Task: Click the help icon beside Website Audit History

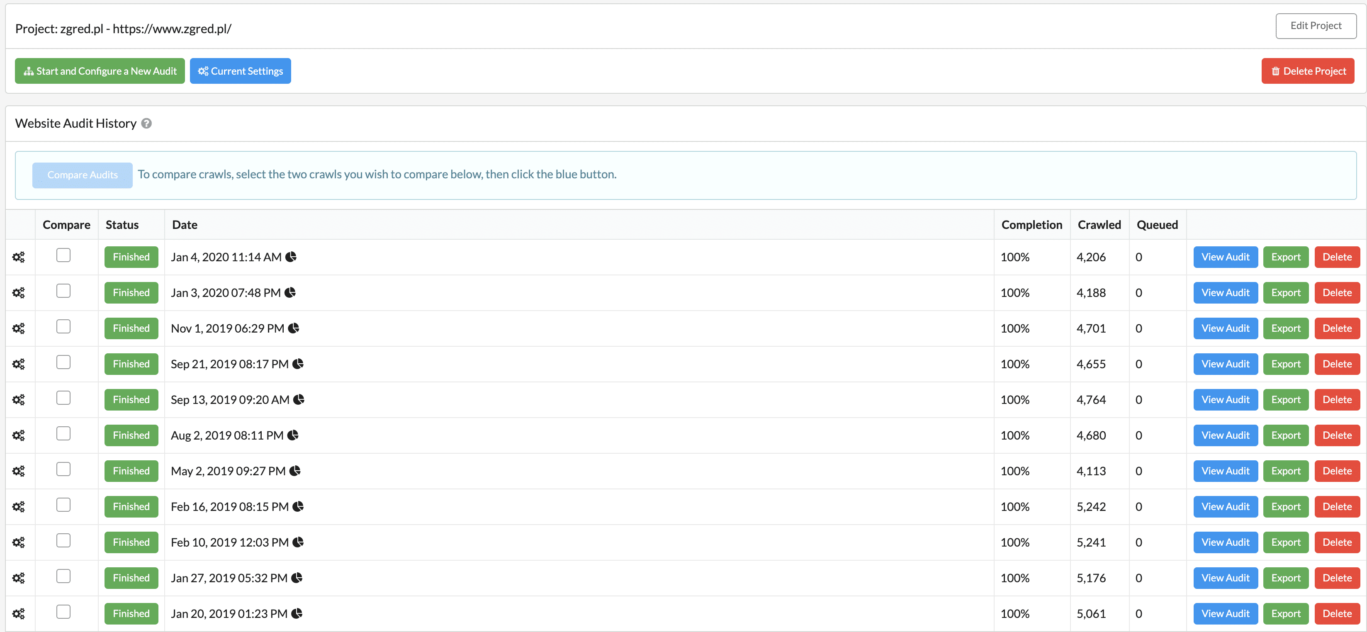Action: click(x=147, y=124)
